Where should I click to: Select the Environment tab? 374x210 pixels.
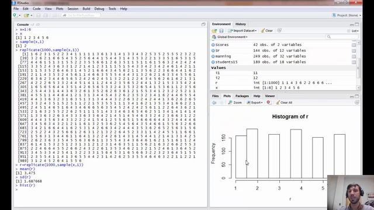221,24
